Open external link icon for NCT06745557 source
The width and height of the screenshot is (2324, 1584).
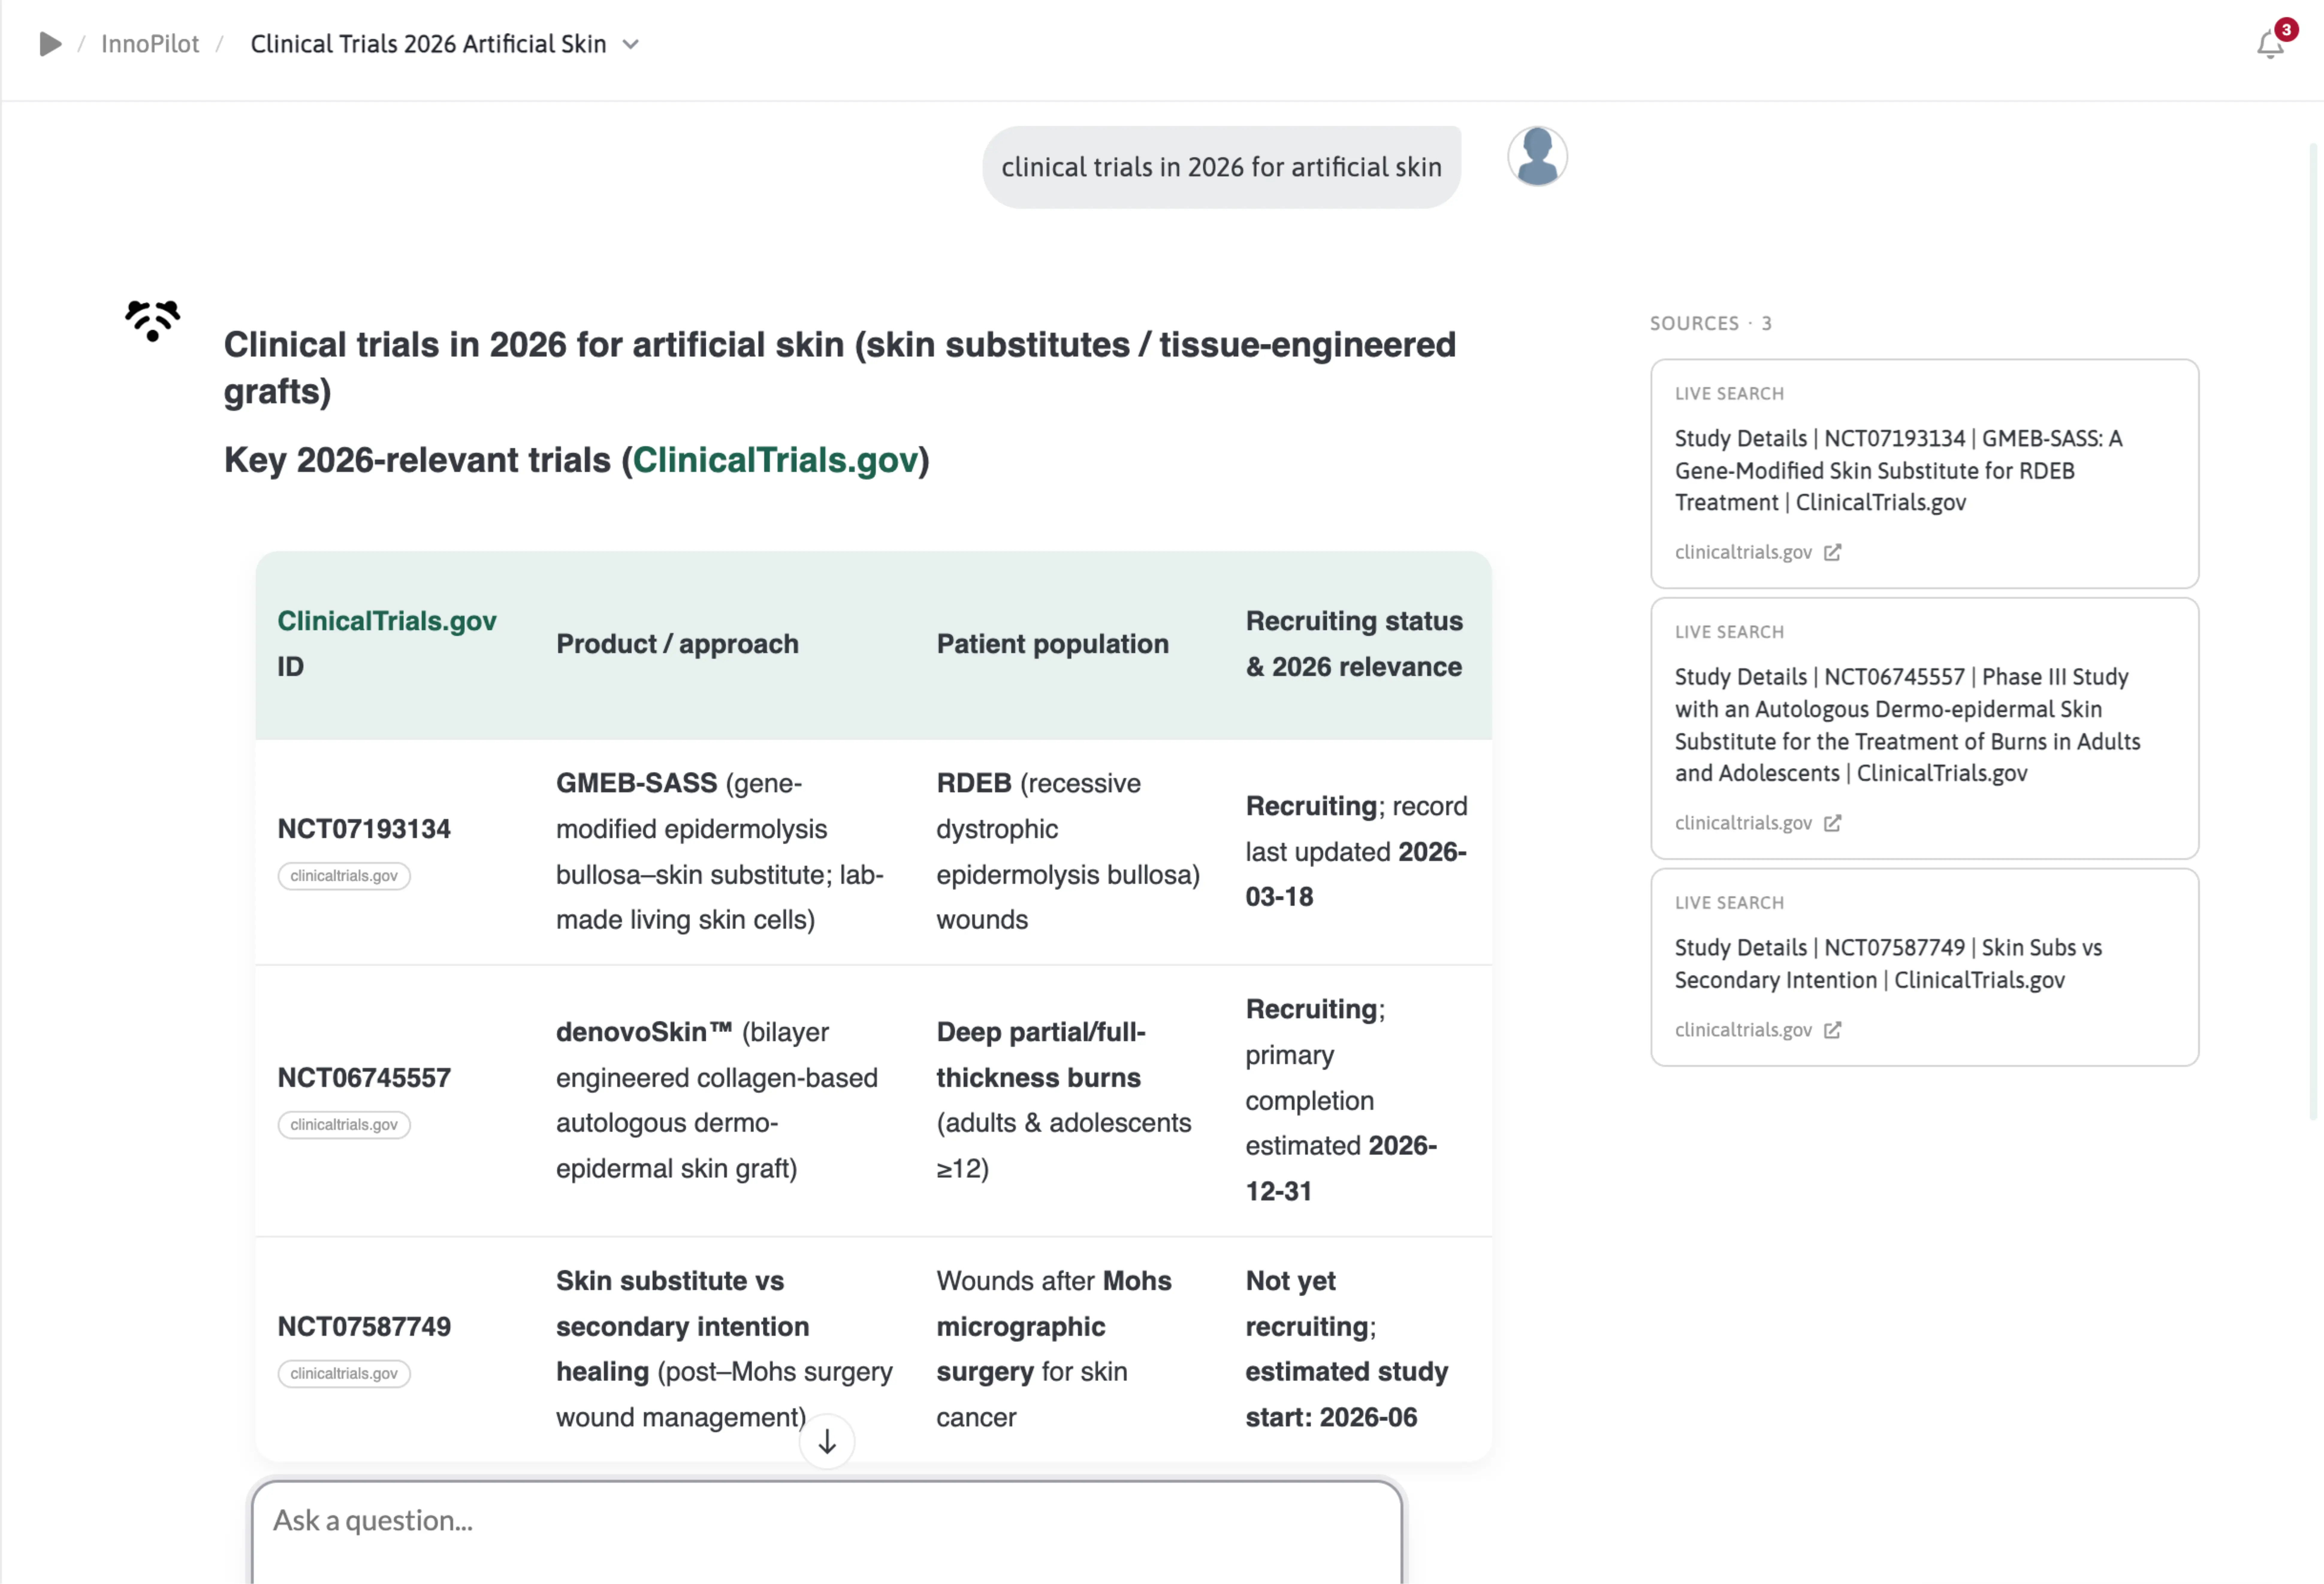pyautogui.click(x=1832, y=823)
